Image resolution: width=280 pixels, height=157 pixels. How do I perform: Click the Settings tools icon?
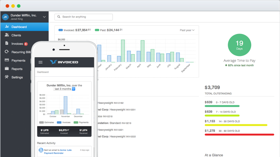(x=7, y=77)
